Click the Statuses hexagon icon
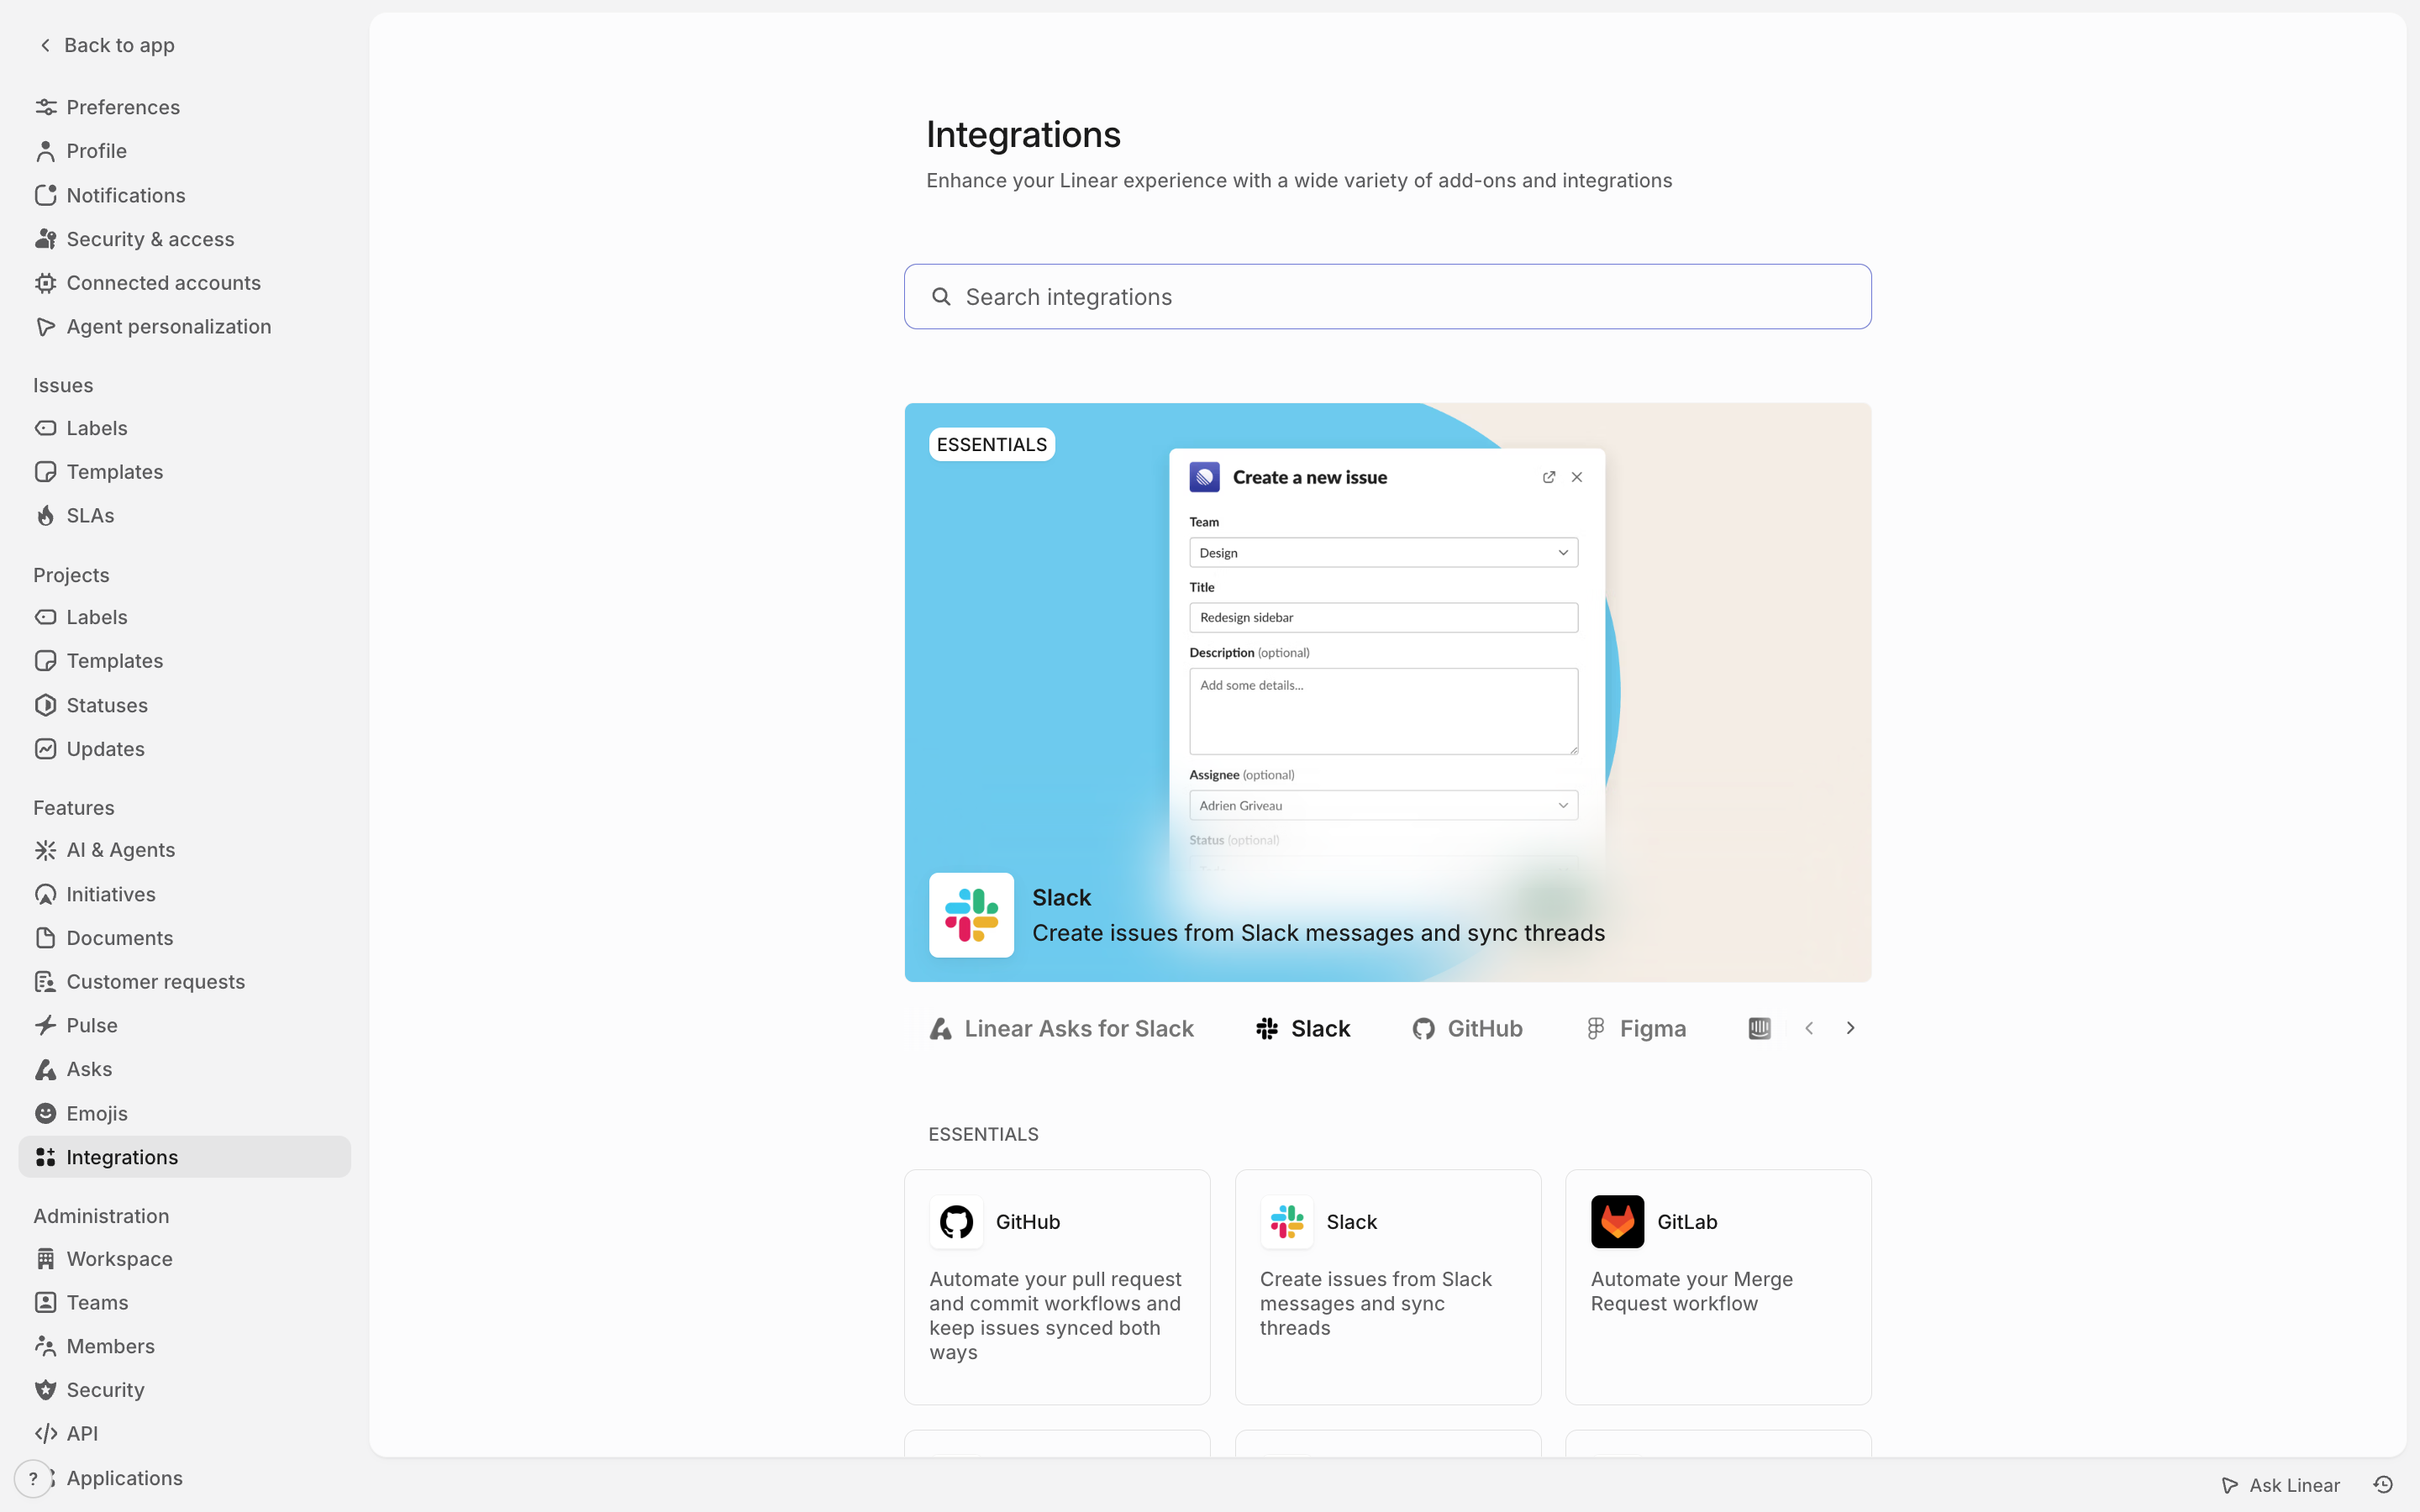 point(45,705)
